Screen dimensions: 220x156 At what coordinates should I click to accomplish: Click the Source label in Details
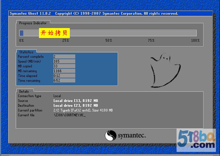pyautogui.click(x=23, y=101)
